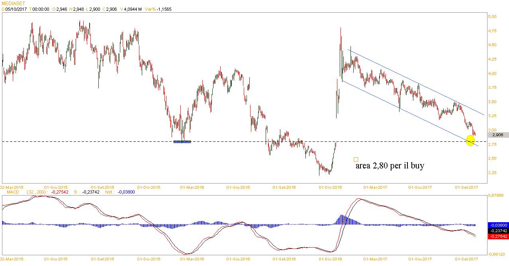Click the yellow circle marker on the chart
509x266 pixels.
pyautogui.click(x=470, y=141)
